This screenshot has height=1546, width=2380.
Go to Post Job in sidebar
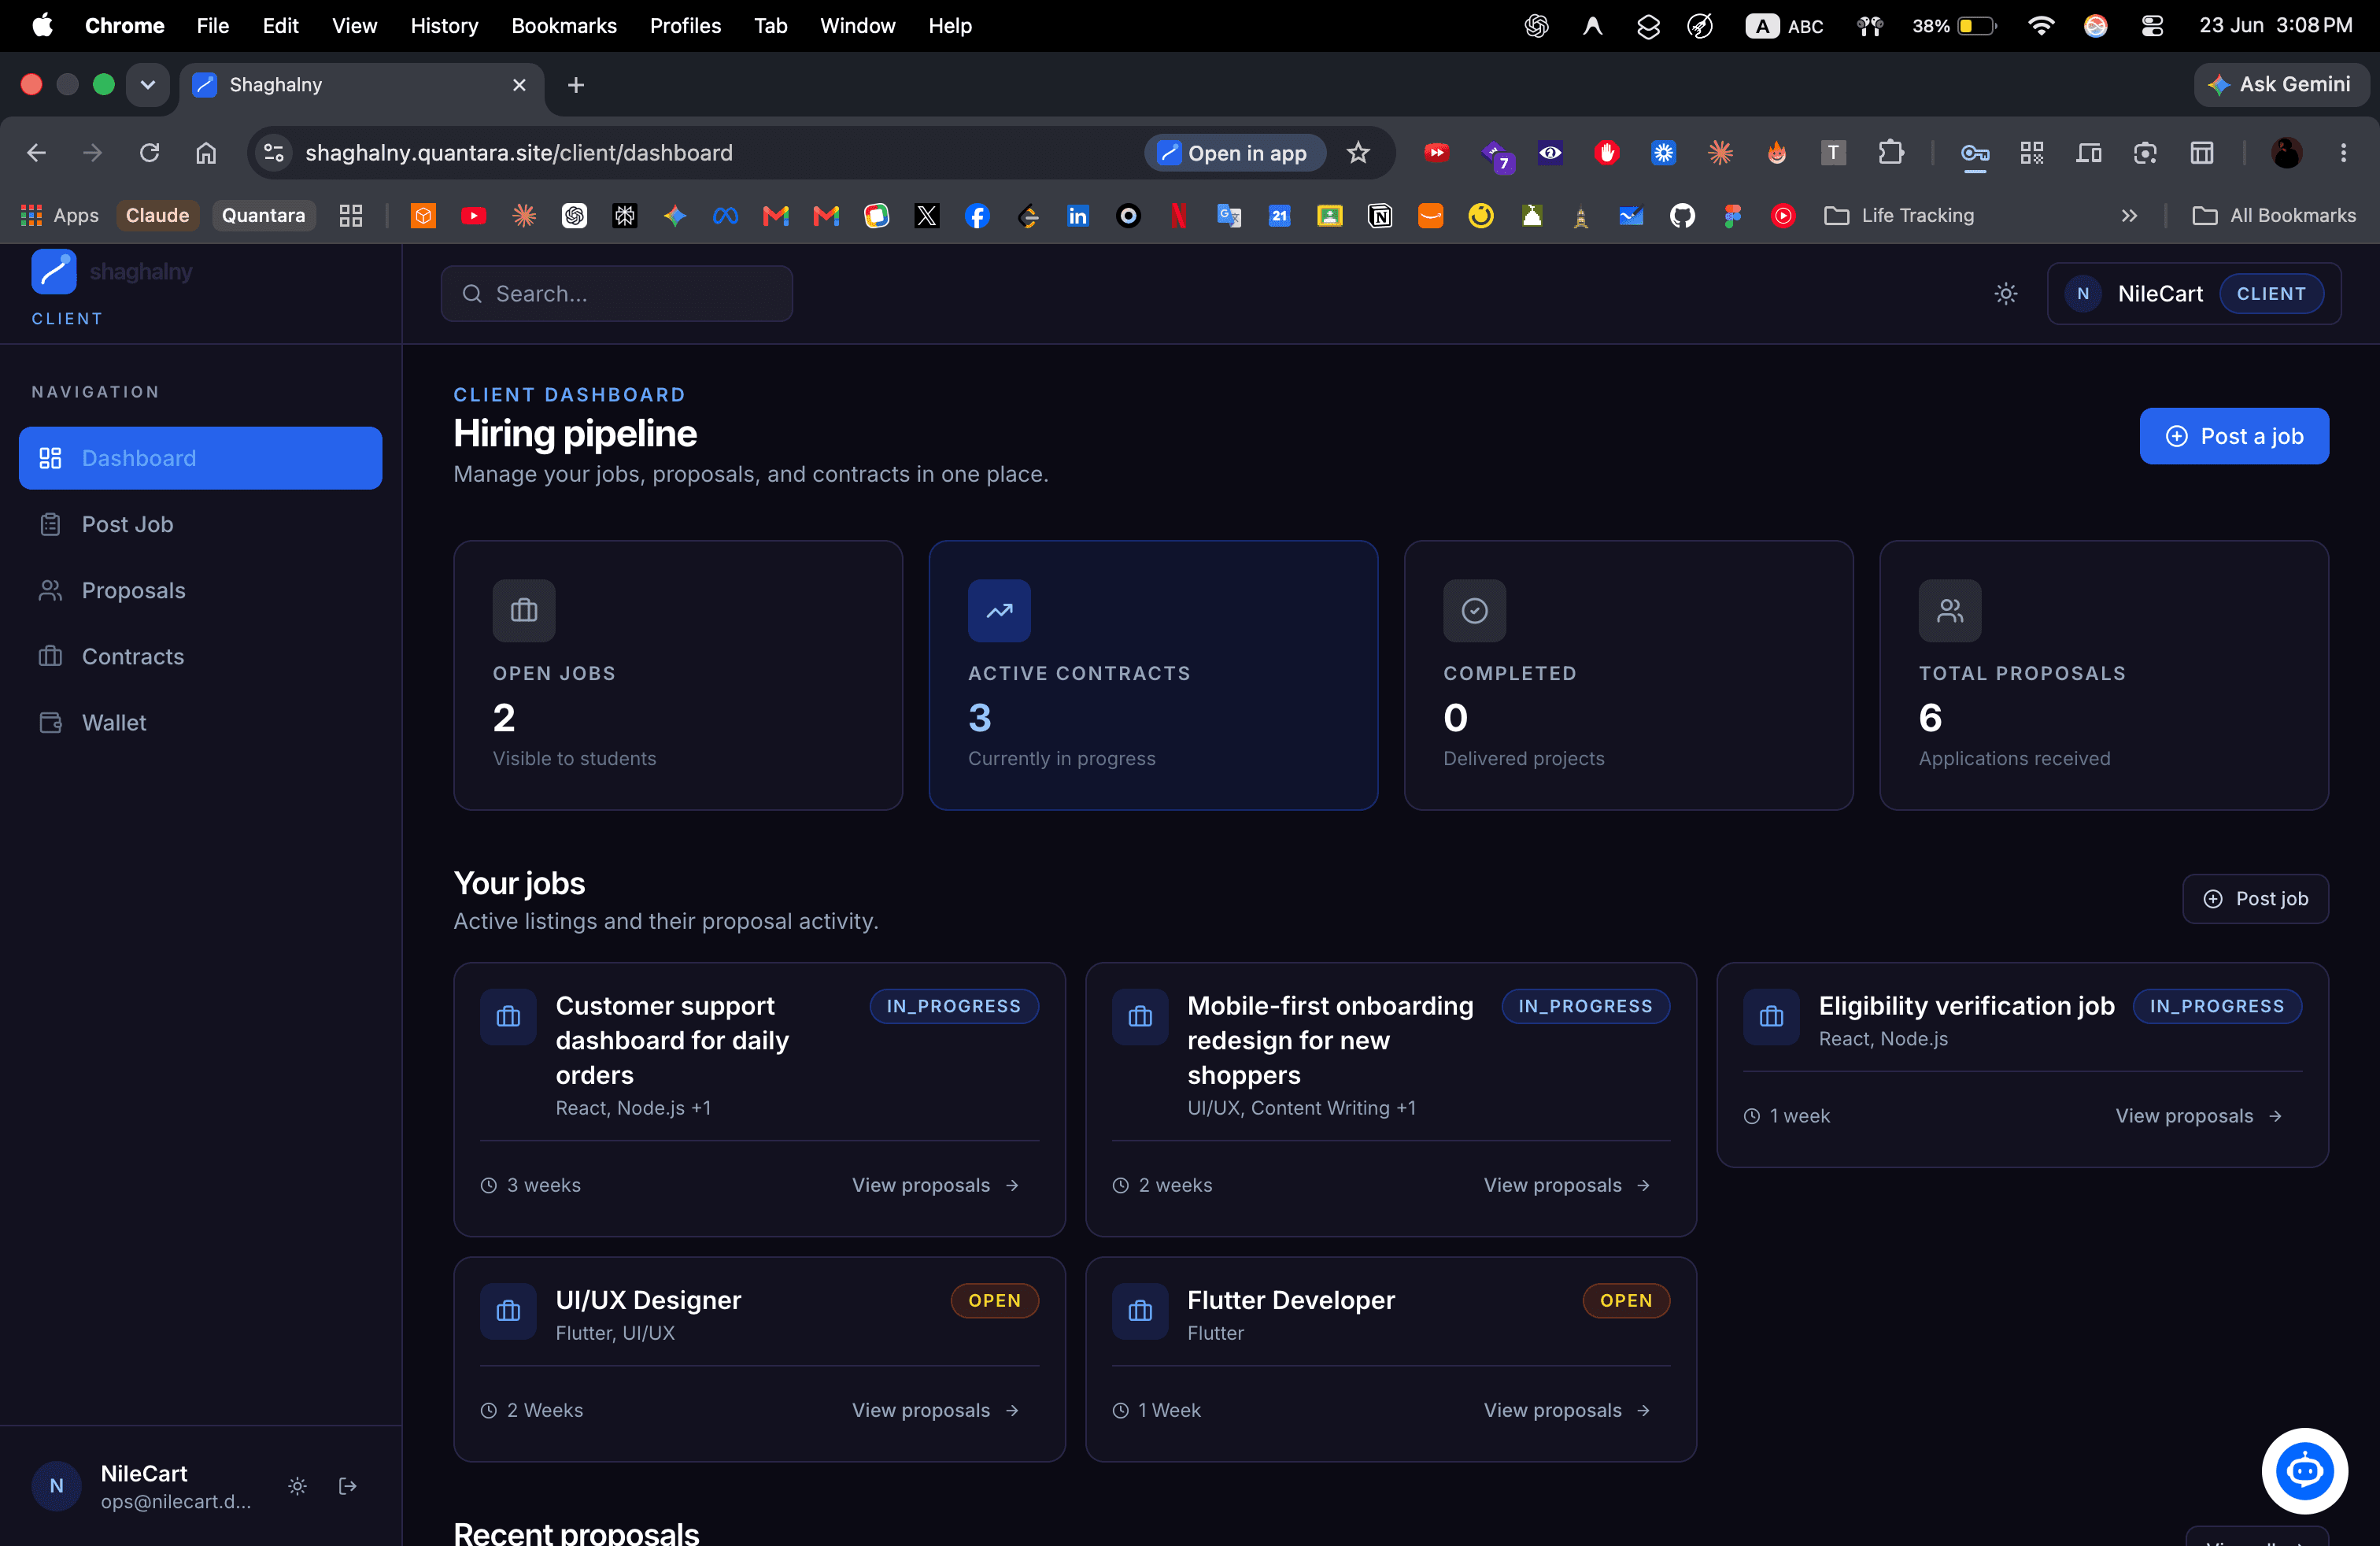(x=200, y=524)
